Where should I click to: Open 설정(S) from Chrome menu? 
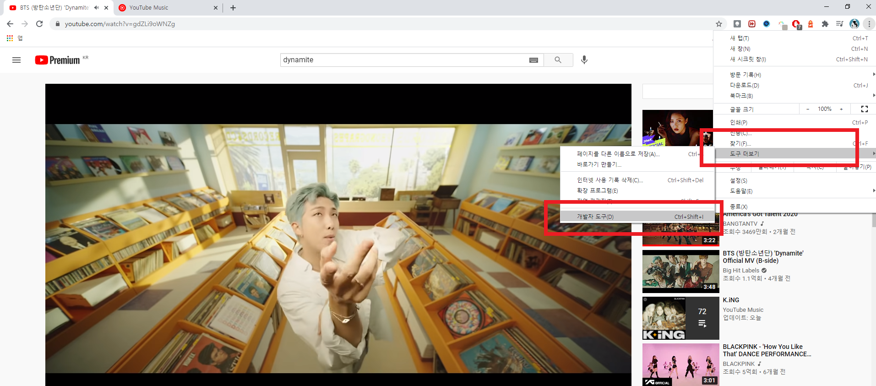coord(794,180)
